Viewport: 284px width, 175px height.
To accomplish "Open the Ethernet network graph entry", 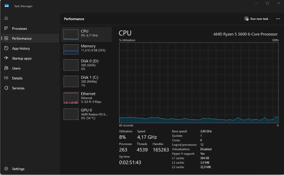I will [x=86, y=98].
